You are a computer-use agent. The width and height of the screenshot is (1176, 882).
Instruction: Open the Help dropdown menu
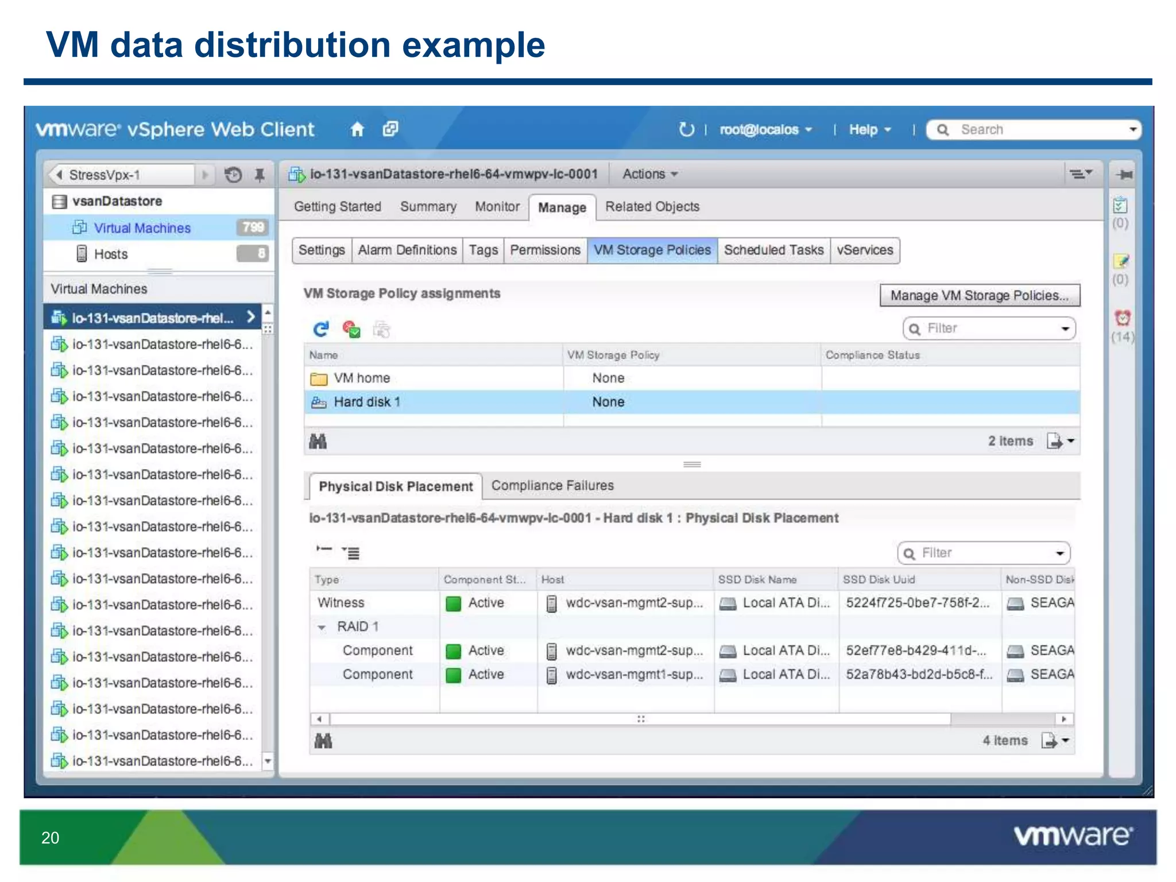870,130
